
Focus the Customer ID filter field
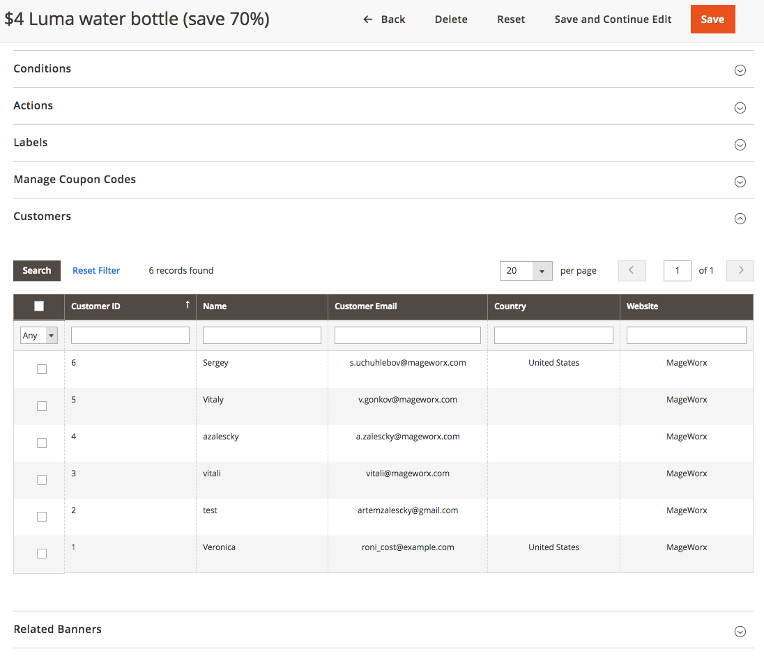[x=130, y=335]
